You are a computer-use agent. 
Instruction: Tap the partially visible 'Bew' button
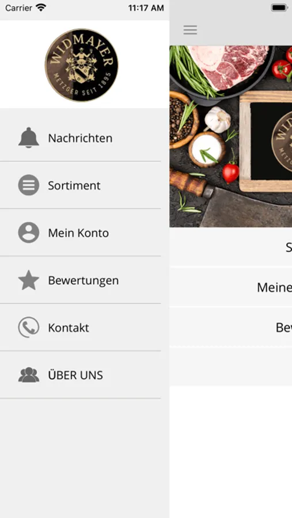(x=231, y=327)
